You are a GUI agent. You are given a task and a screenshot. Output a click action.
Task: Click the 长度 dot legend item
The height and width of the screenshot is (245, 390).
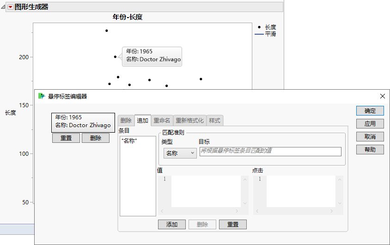pos(267,27)
